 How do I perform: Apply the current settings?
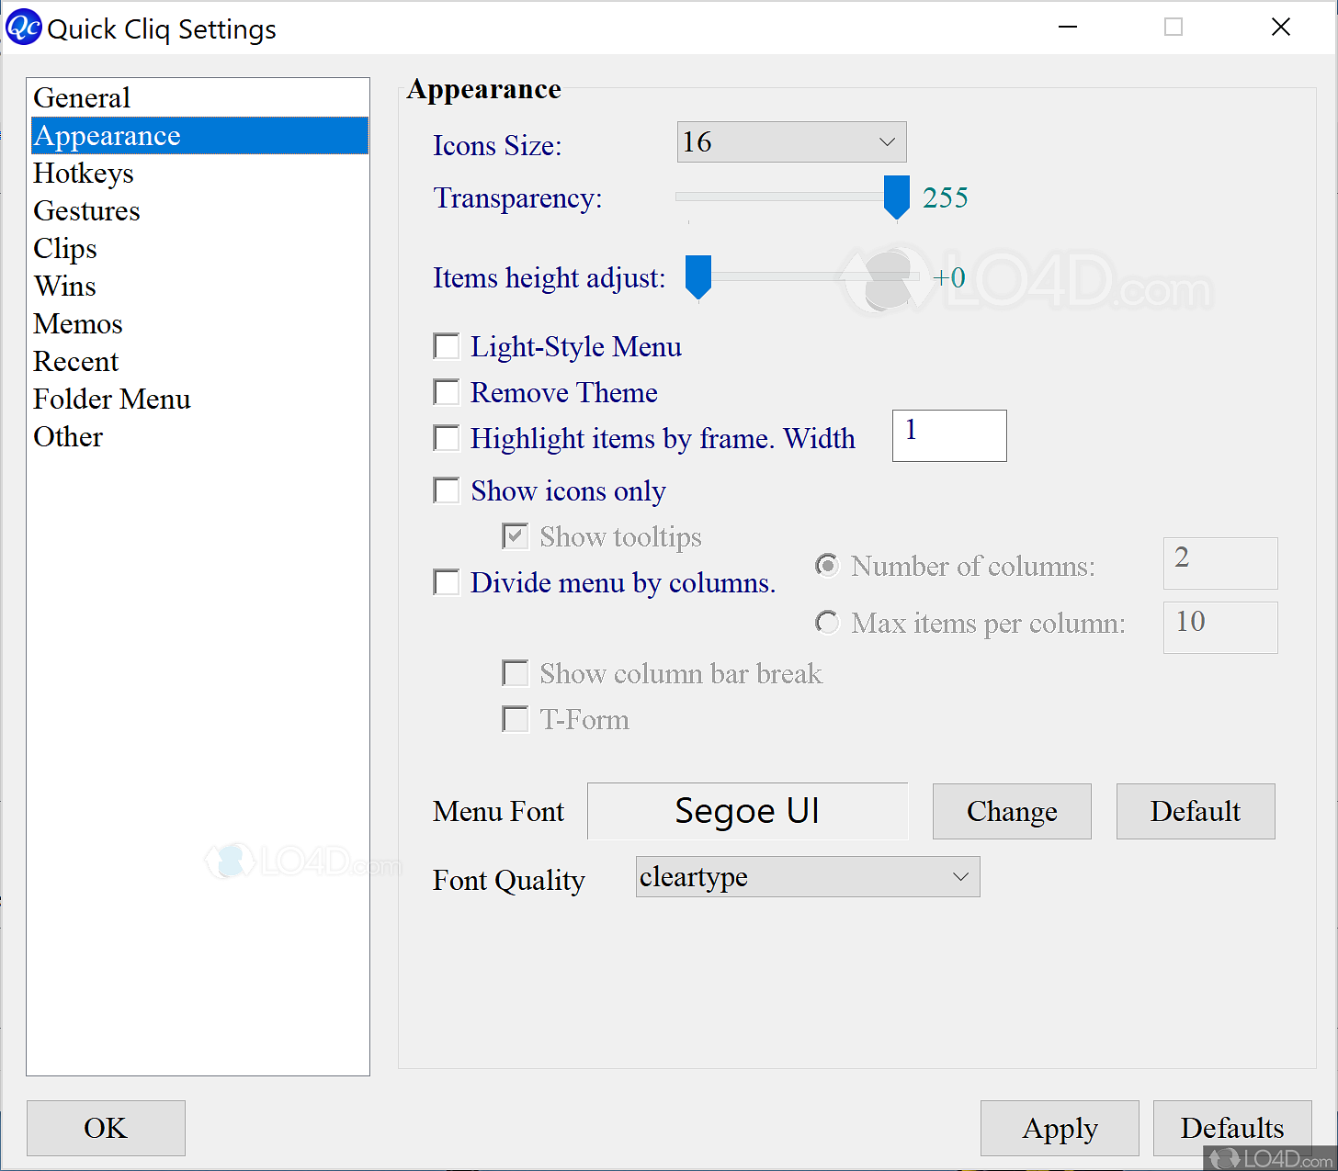1059,1128
